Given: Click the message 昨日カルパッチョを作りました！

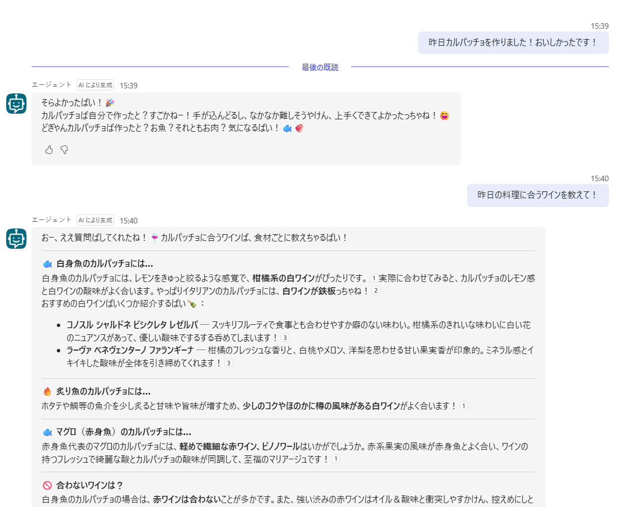Looking at the screenshot, I should (513, 43).
